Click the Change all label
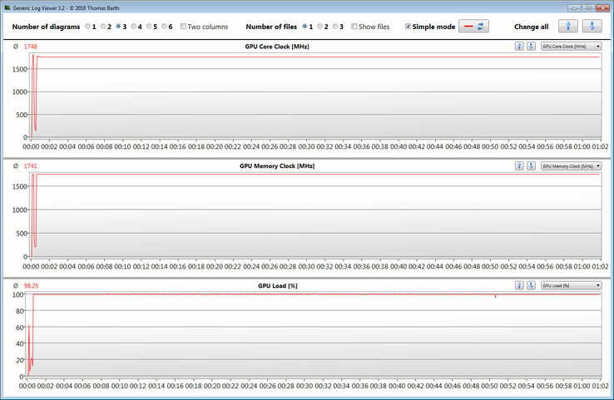The height and width of the screenshot is (400, 614). point(531,27)
